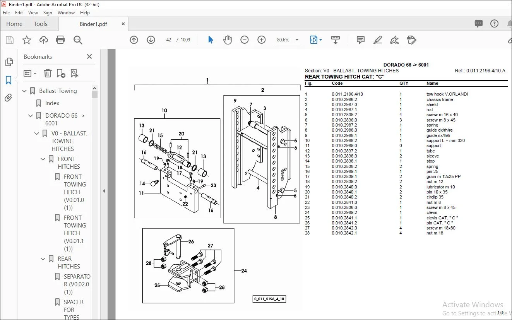
Task: Open the Page Thumbnails pane icon
Action: click(x=9, y=62)
